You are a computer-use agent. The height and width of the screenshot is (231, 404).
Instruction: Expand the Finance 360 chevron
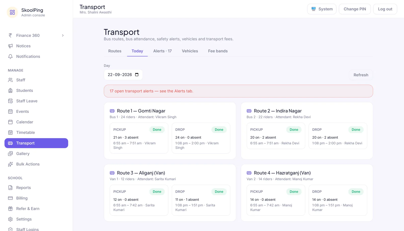[x=63, y=36]
